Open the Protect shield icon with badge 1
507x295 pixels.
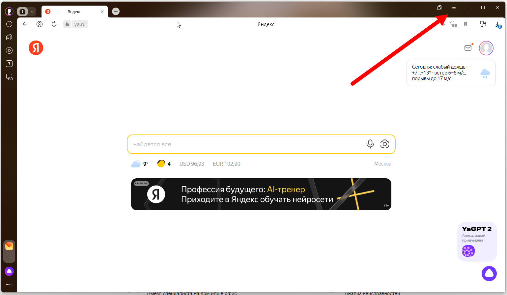coord(454,24)
